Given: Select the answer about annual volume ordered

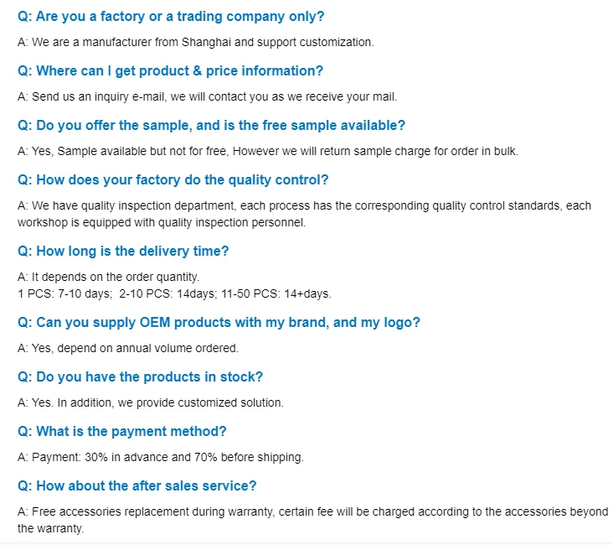Looking at the screenshot, I should click(x=128, y=348).
